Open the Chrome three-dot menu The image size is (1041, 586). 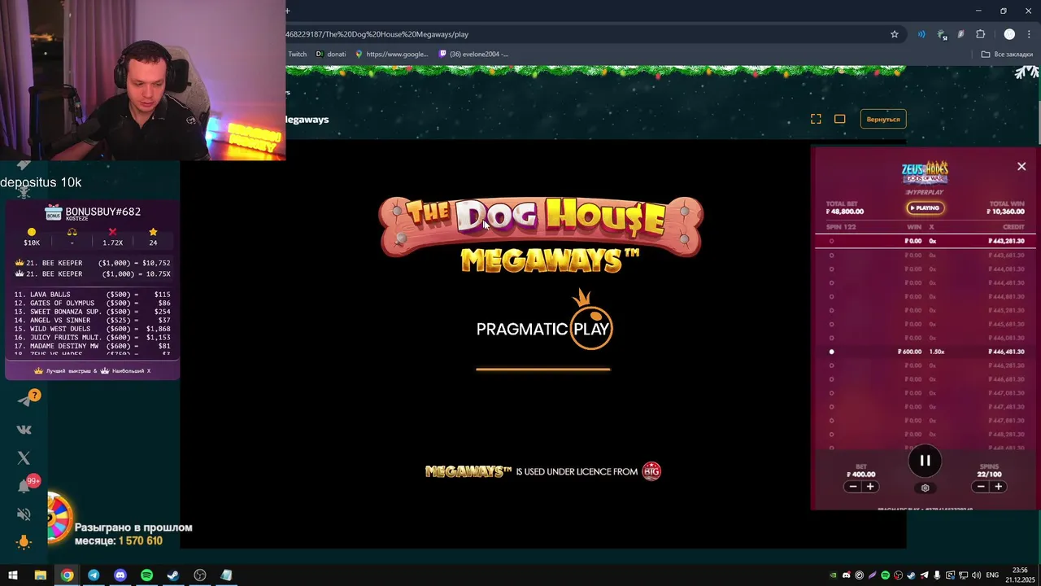(1029, 34)
